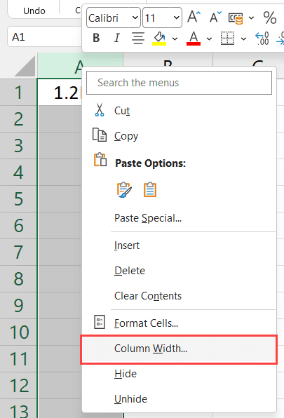Choose Delete from the context menu
The width and height of the screenshot is (284, 418).
click(179, 271)
